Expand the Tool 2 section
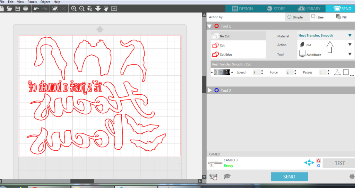The height and width of the screenshot is (188, 355). point(210,91)
